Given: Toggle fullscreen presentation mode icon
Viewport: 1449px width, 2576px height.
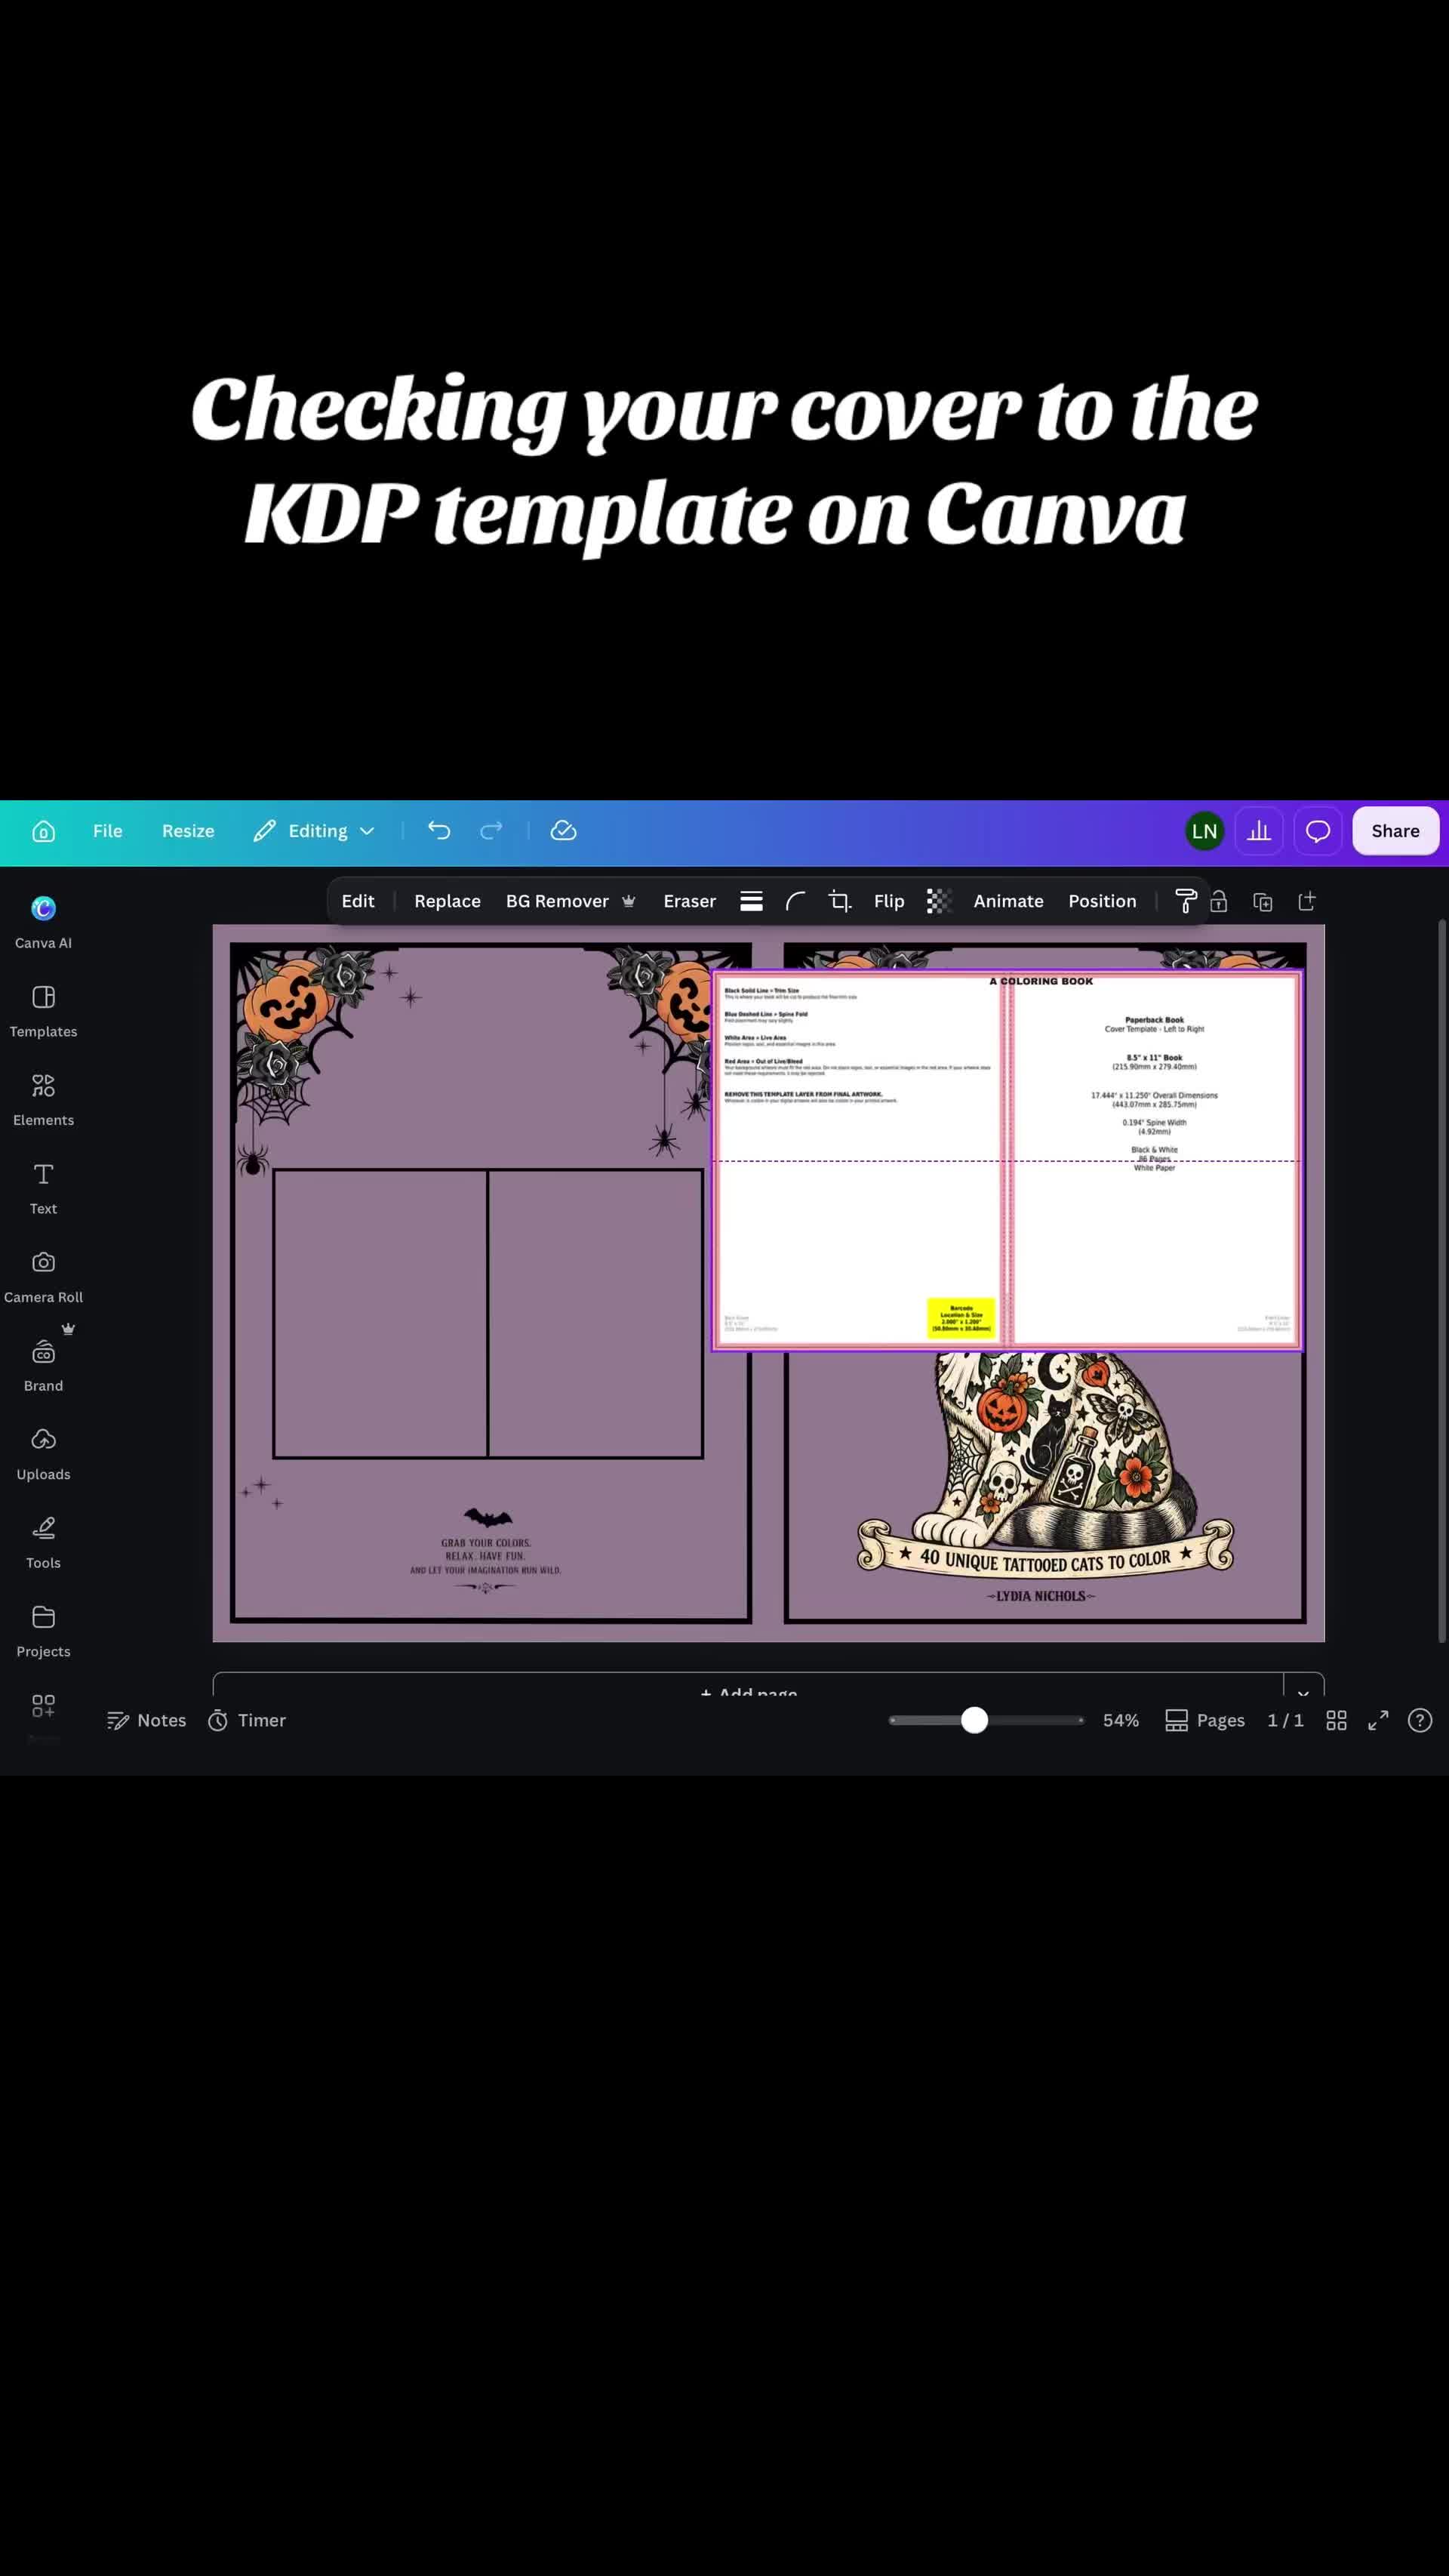Looking at the screenshot, I should point(1378,1720).
